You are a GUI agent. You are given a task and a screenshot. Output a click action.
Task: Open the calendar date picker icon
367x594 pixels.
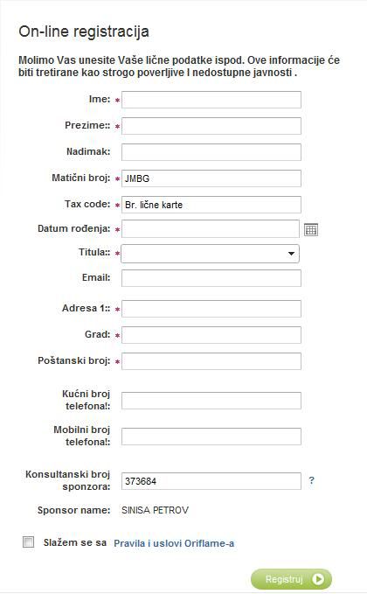pyautogui.click(x=311, y=229)
